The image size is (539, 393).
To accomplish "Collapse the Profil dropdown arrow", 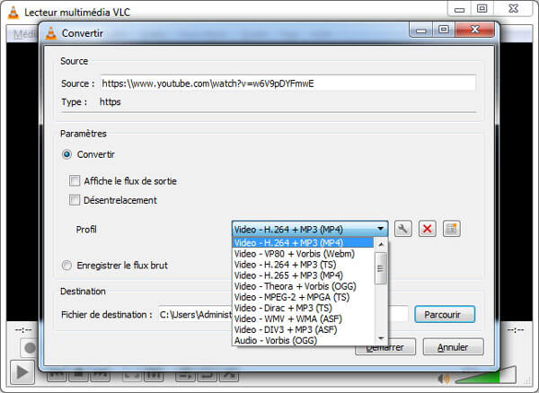I will (380, 229).
